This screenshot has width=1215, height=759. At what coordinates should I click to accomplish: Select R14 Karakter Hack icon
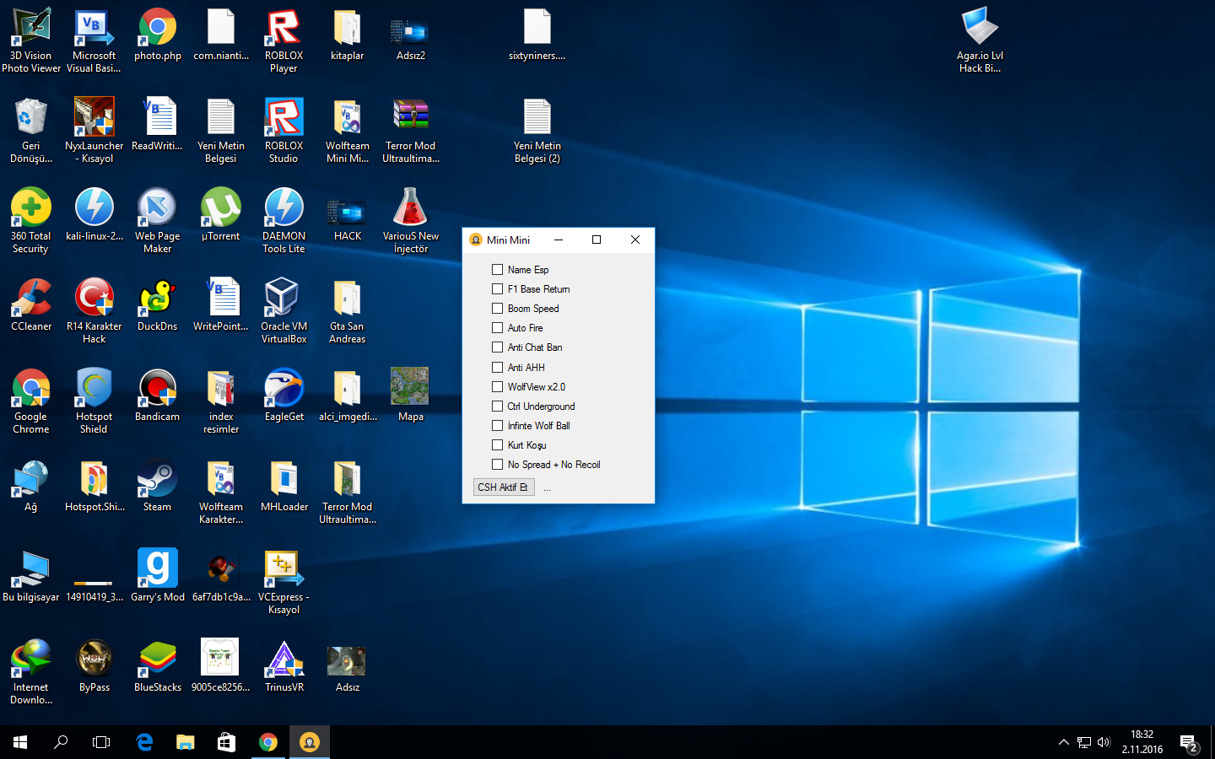point(94,311)
